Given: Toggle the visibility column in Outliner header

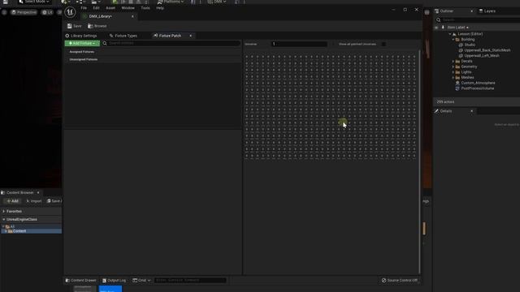Looking at the screenshot, I should point(436,28).
